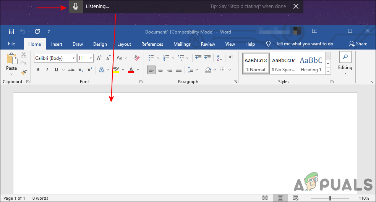Open Clipboard pane dialog launcher
Viewport: 376px width, 202px height.
pyautogui.click(x=28, y=82)
